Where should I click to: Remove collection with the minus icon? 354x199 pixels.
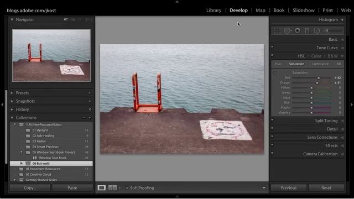click(x=84, y=118)
